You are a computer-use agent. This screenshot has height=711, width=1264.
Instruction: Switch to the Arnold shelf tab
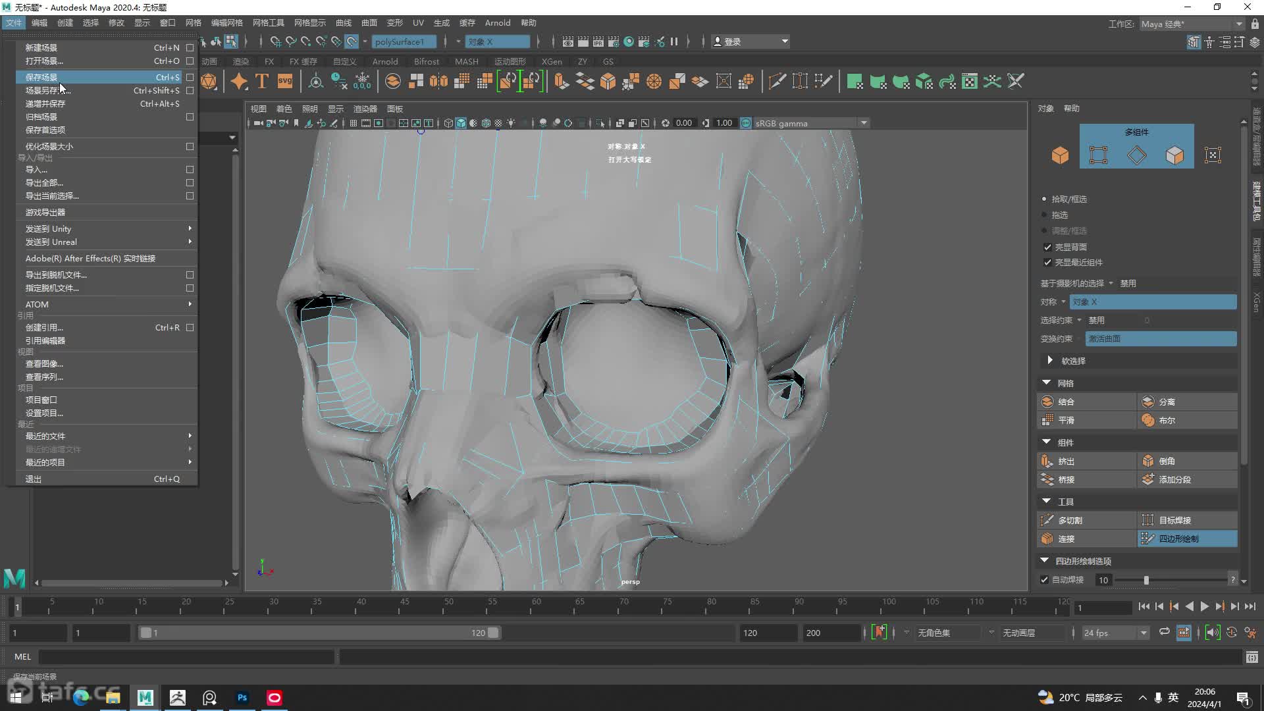[385, 61]
